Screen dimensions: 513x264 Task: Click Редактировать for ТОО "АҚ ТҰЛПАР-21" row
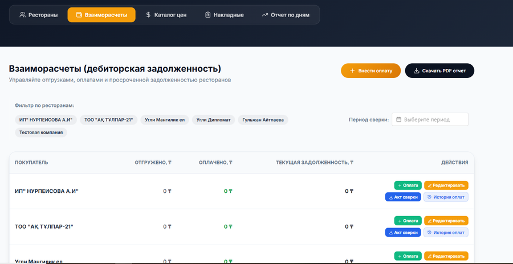(446, 221)
